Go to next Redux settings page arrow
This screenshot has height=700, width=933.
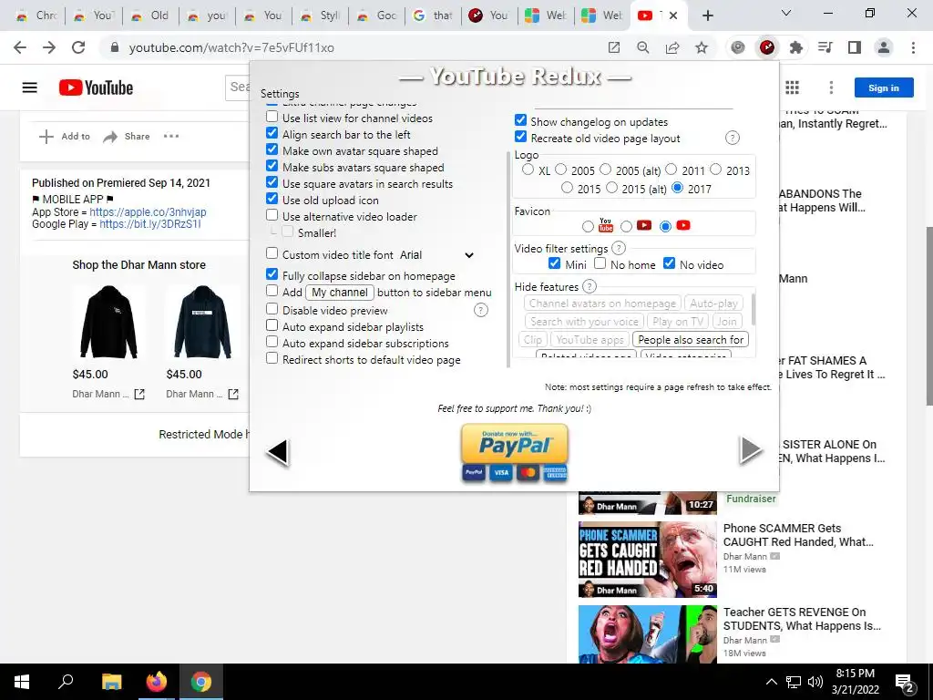click(751, 449)
